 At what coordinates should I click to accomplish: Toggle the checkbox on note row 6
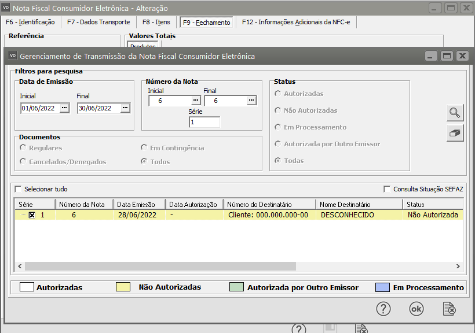coord(32,215)
